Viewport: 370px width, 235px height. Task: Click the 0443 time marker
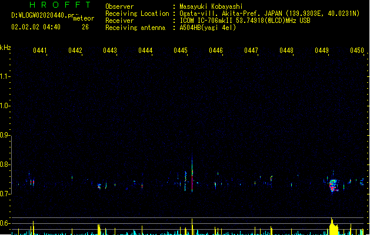pos(110,51)
